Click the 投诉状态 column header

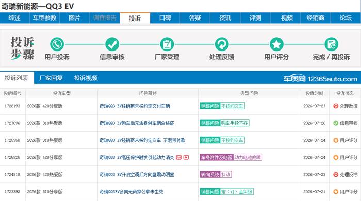344,93
